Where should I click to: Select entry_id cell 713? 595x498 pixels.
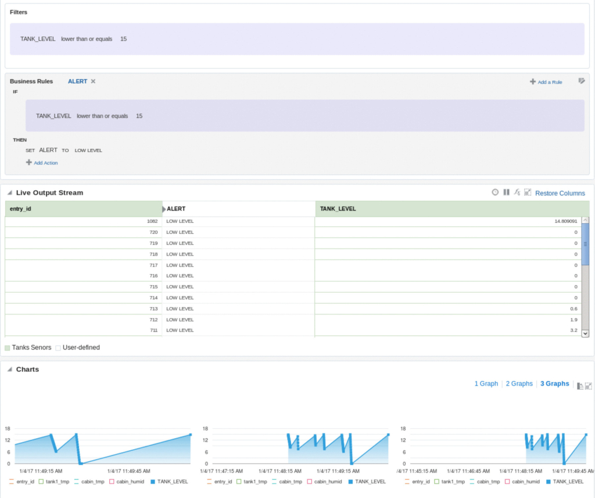click(84, 309)
